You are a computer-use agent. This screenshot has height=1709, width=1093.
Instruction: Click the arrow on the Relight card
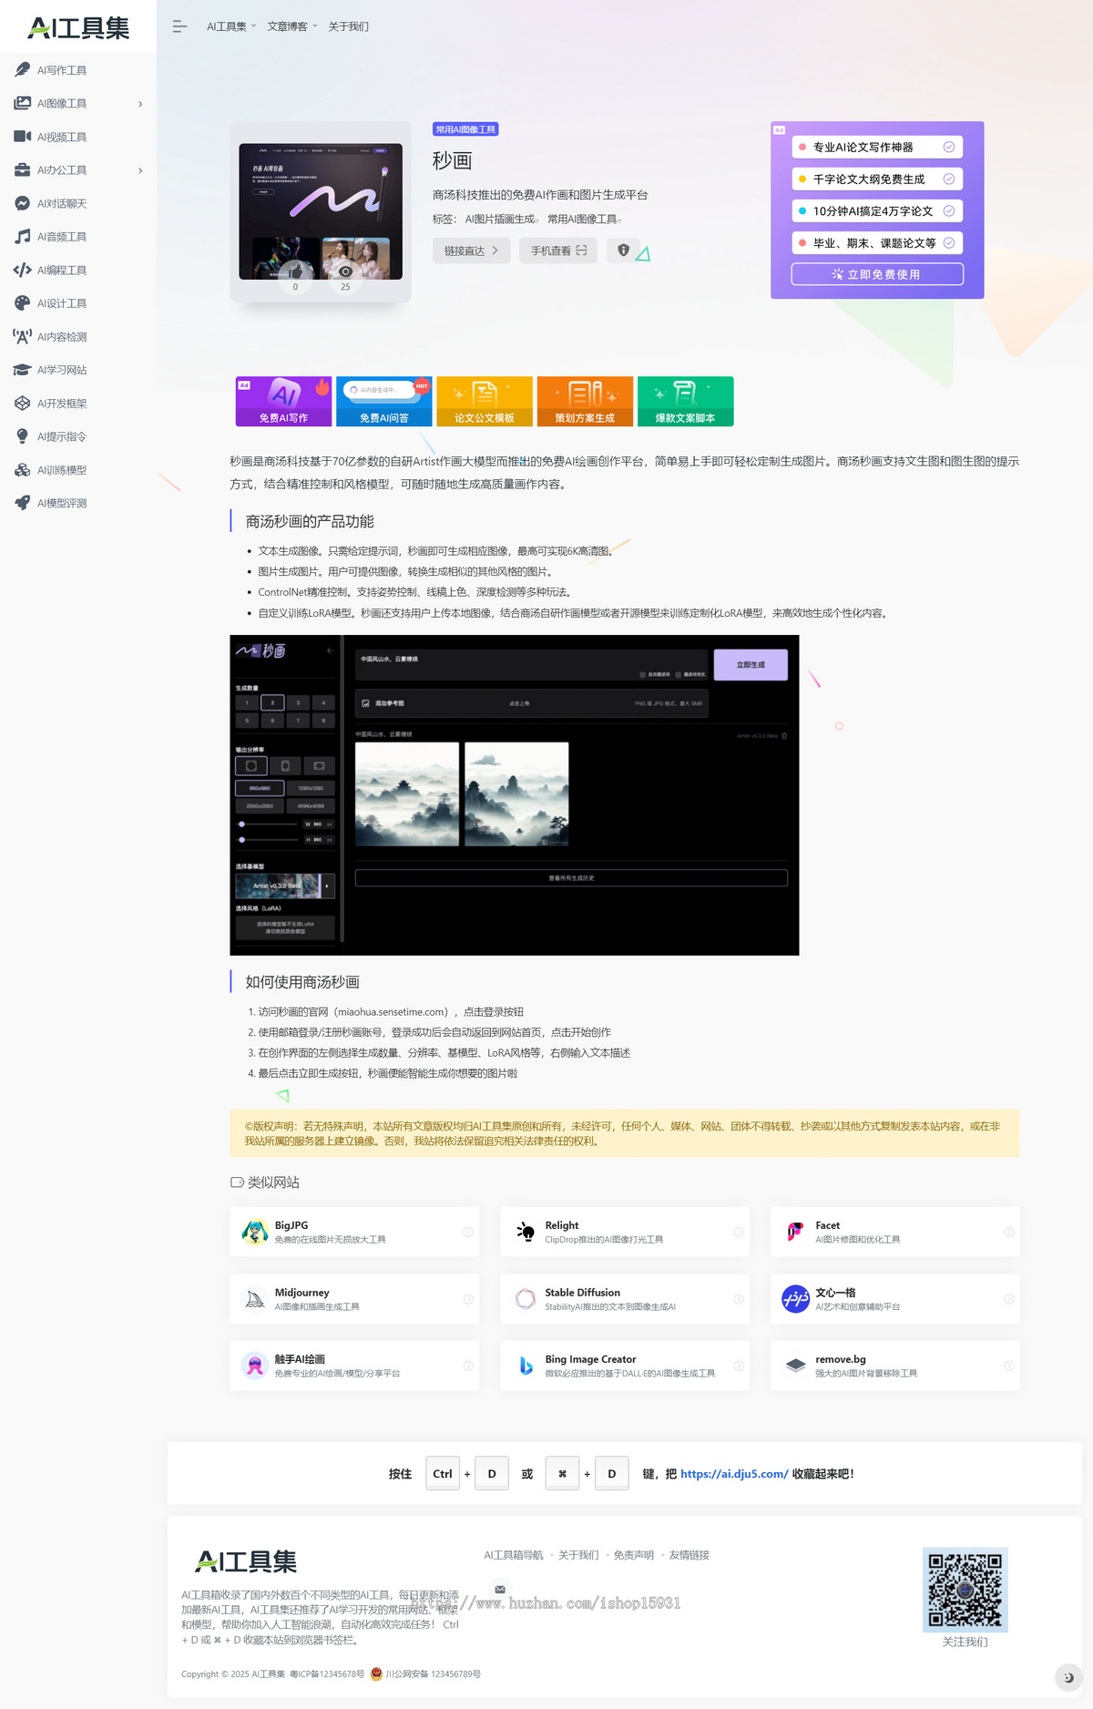pos(739,1232)
